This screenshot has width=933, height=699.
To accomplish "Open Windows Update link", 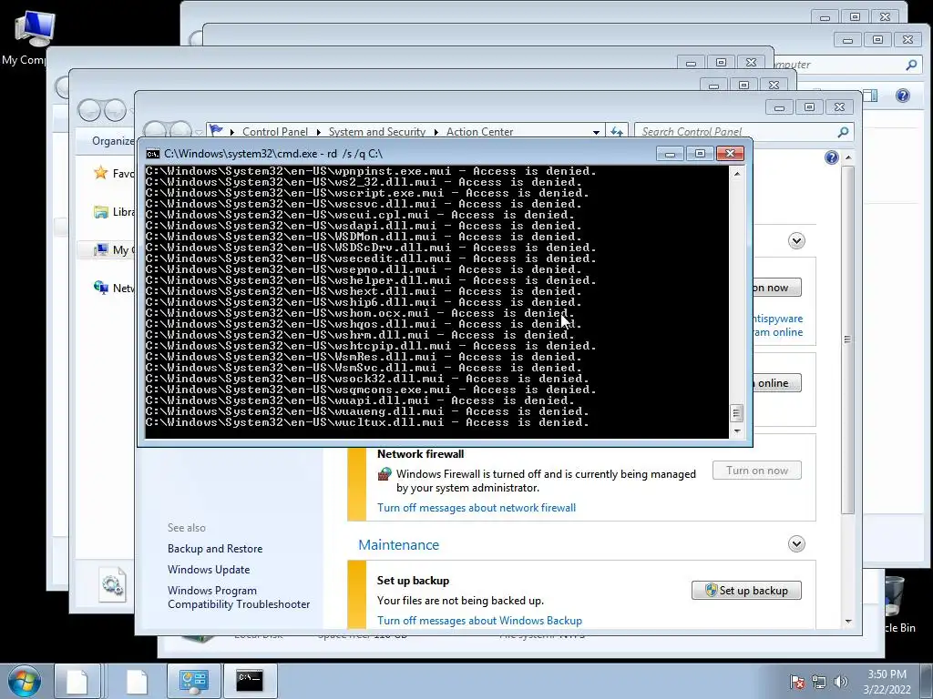I will (x=209, y=570).
